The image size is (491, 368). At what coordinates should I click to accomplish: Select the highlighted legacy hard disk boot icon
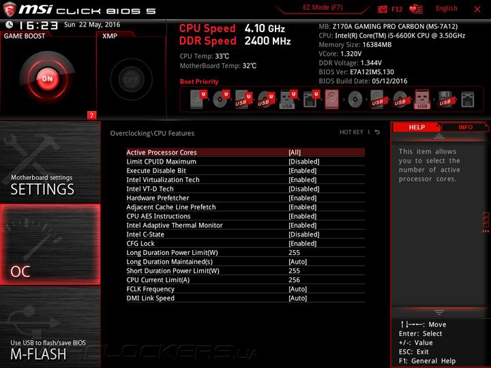tap(331, 99)
